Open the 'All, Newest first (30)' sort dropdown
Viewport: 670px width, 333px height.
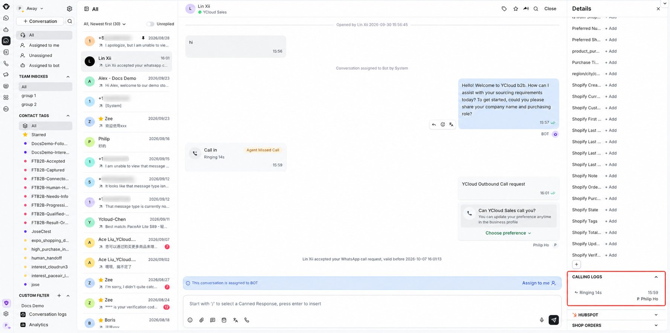click(x=105, y=24)
